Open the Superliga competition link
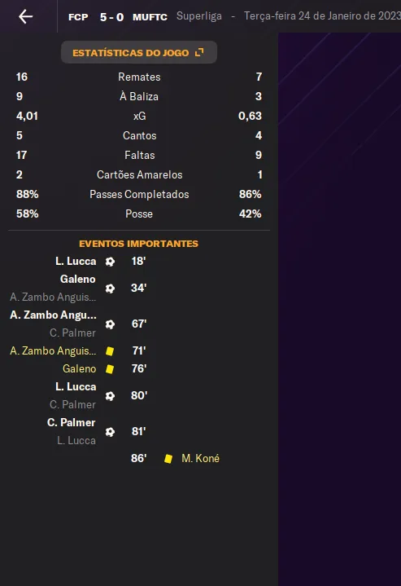The height and width of the screenshot is (586, 401). point(198,16)
